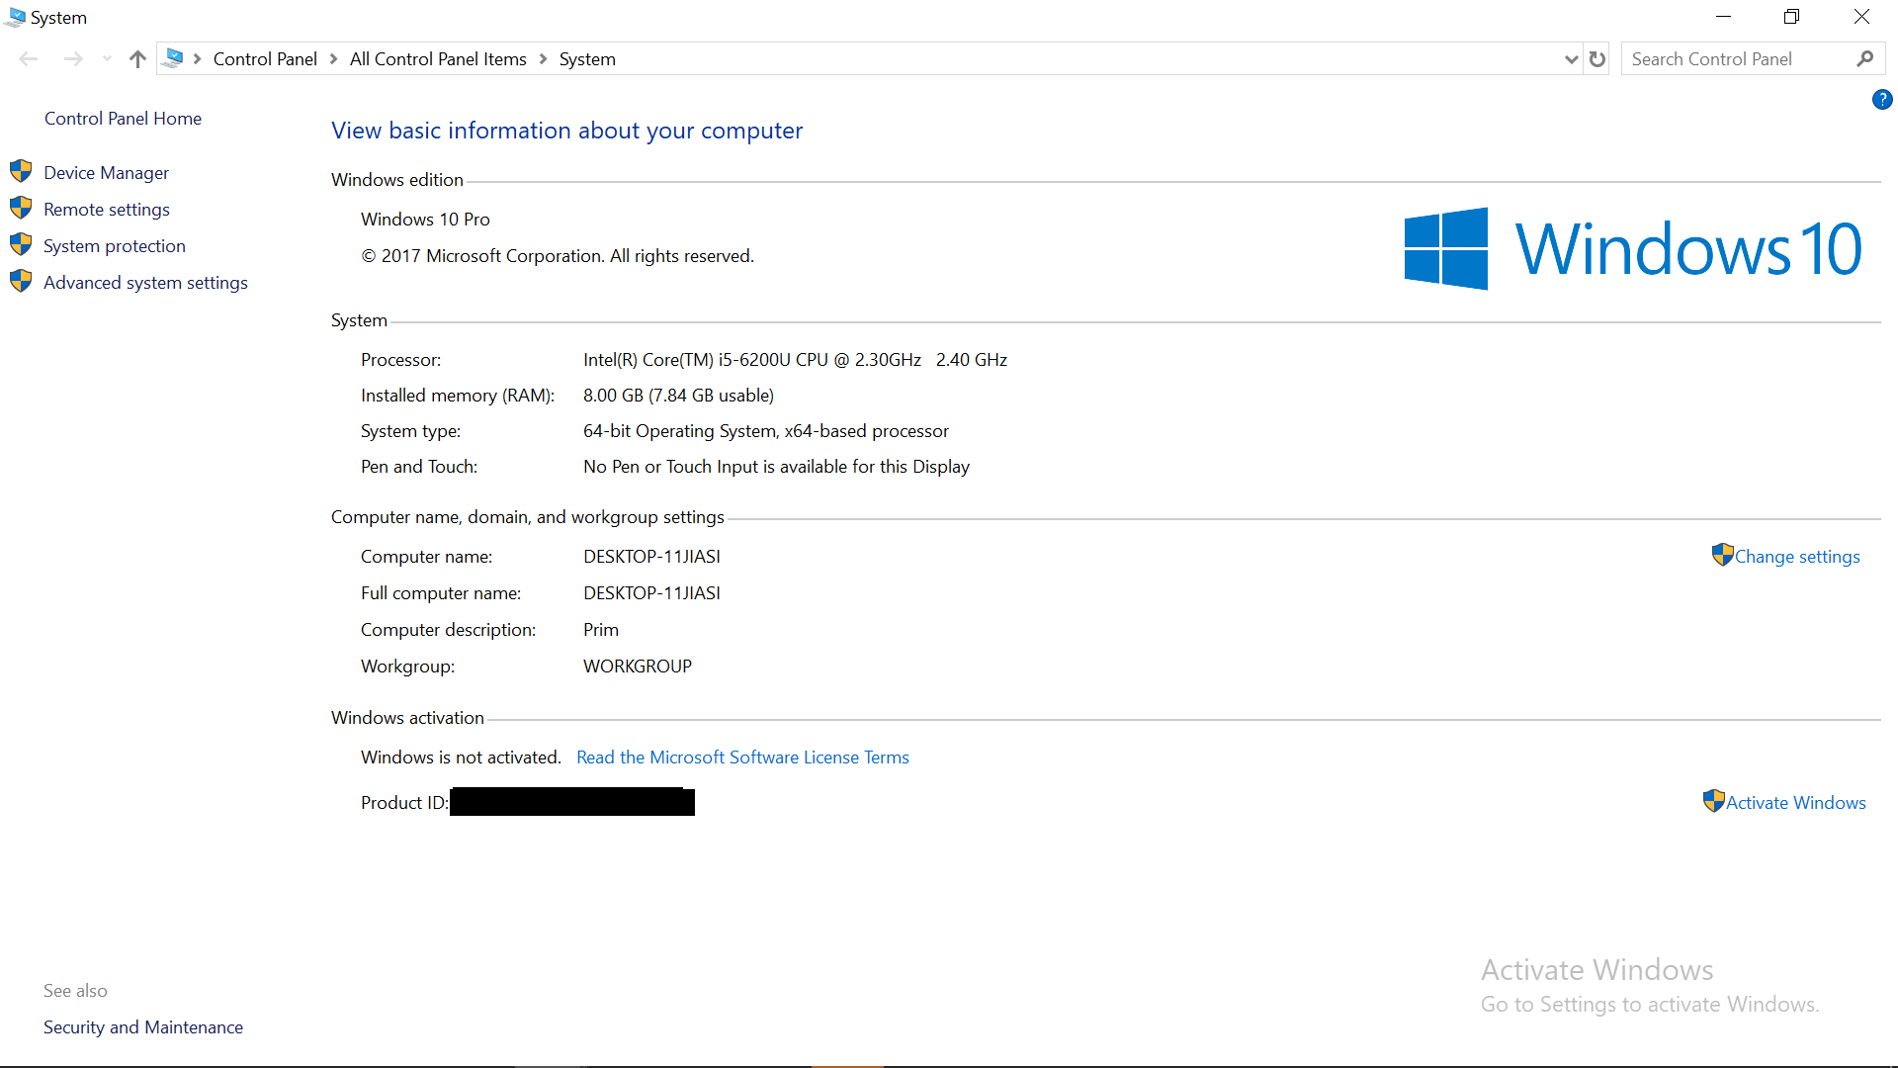Open Change settings for computer name
Screen dimensions: 1898x1068
coord(1796,557)
